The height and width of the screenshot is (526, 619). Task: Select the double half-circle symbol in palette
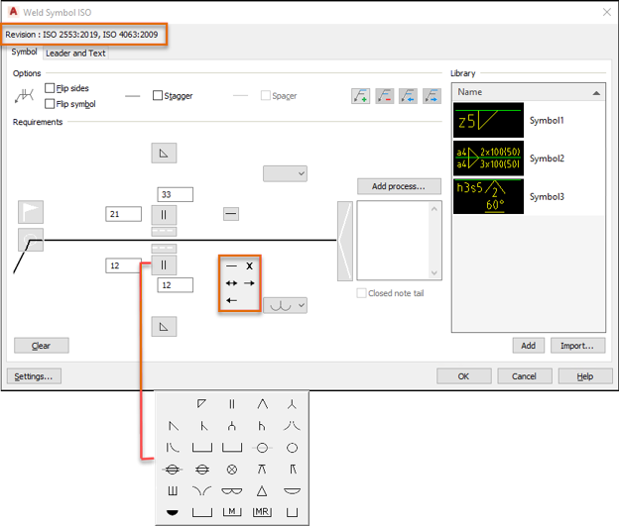232,491
